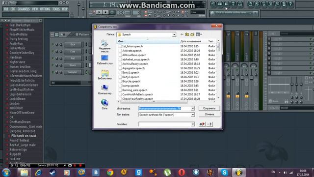Open uTorrent from the taskbar

(167, 173)
